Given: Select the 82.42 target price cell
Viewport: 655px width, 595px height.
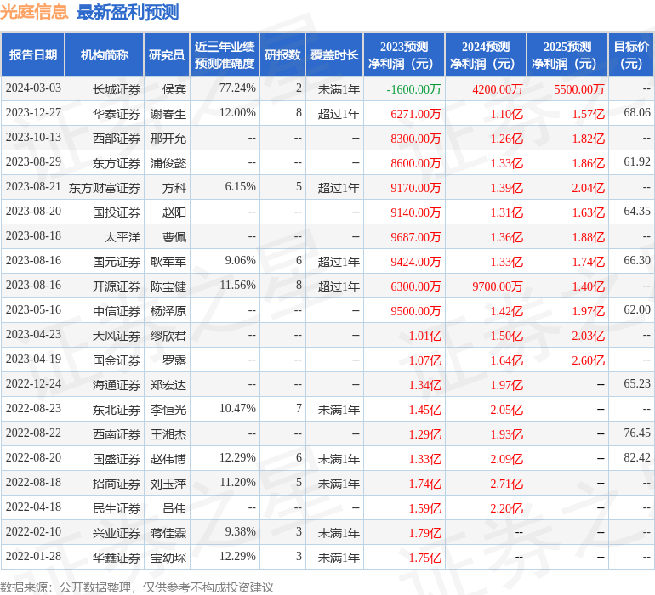Looking at the screenshot, I should pos(636,458).
